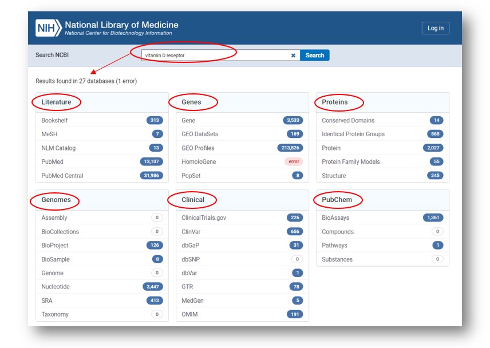Click the Clinical section heading
The height and width of the screenshot is (348, 490).
click(x=193, y=200)
